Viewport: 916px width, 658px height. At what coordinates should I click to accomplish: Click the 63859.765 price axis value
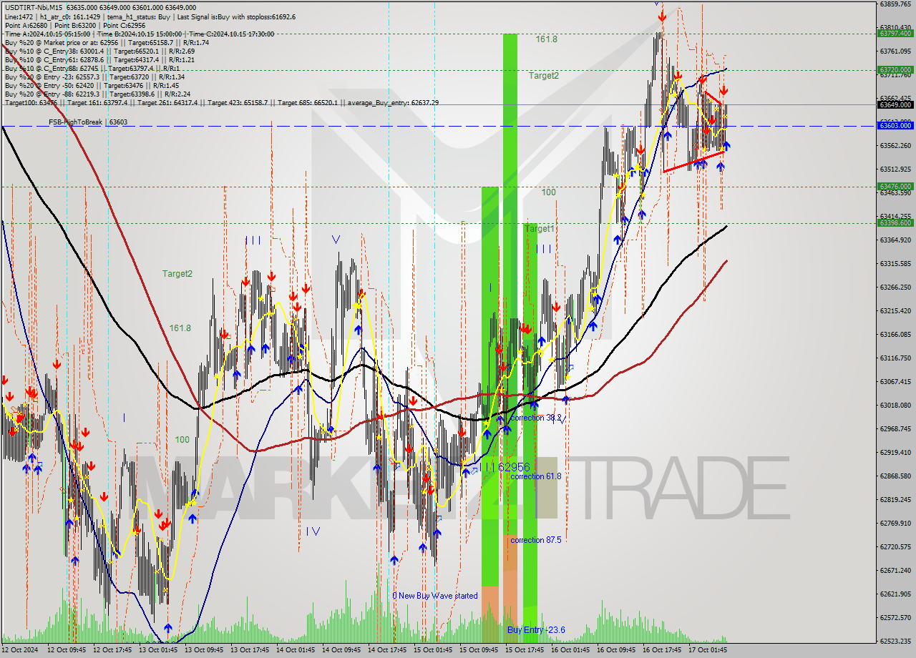895,4
